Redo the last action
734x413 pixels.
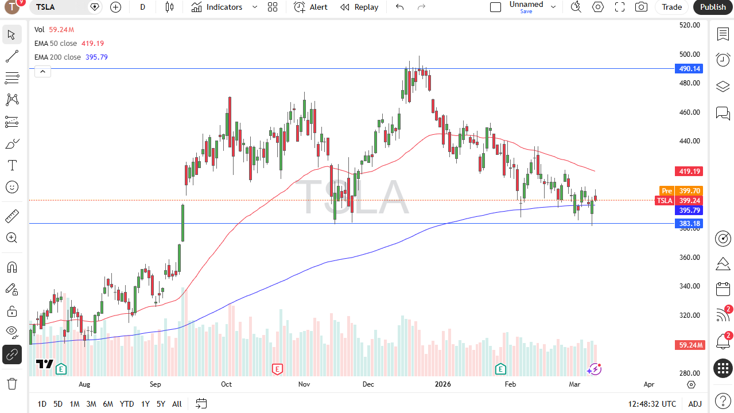[x=422, y=7]
